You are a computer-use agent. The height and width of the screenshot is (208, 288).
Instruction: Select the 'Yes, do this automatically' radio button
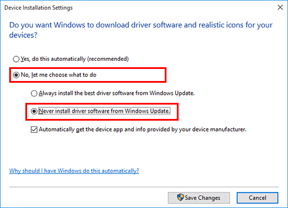point(16,59)
